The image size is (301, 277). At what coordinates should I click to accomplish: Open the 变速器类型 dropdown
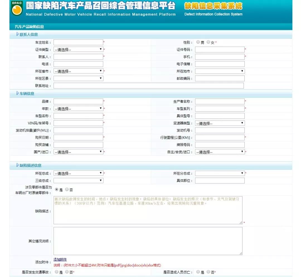(x=220, y=123)
